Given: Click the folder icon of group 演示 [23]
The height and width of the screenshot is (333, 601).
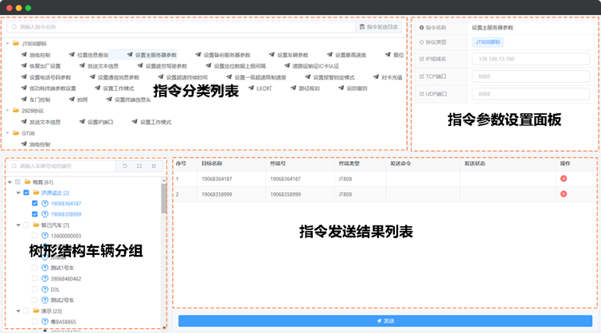Looking at the screenshot, I should coord(37,311).
